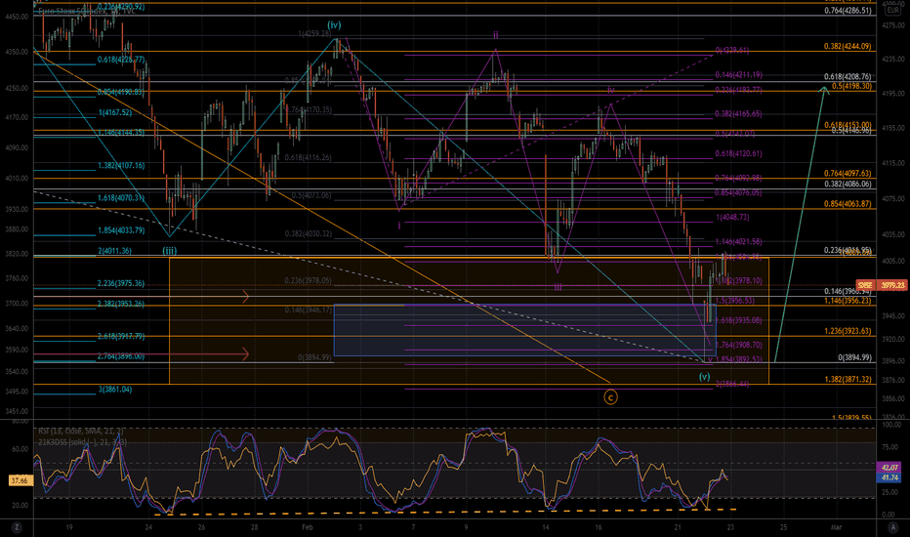Select the (iv) wave label
The height and width of the screenshot is (537, 910).
334,25
